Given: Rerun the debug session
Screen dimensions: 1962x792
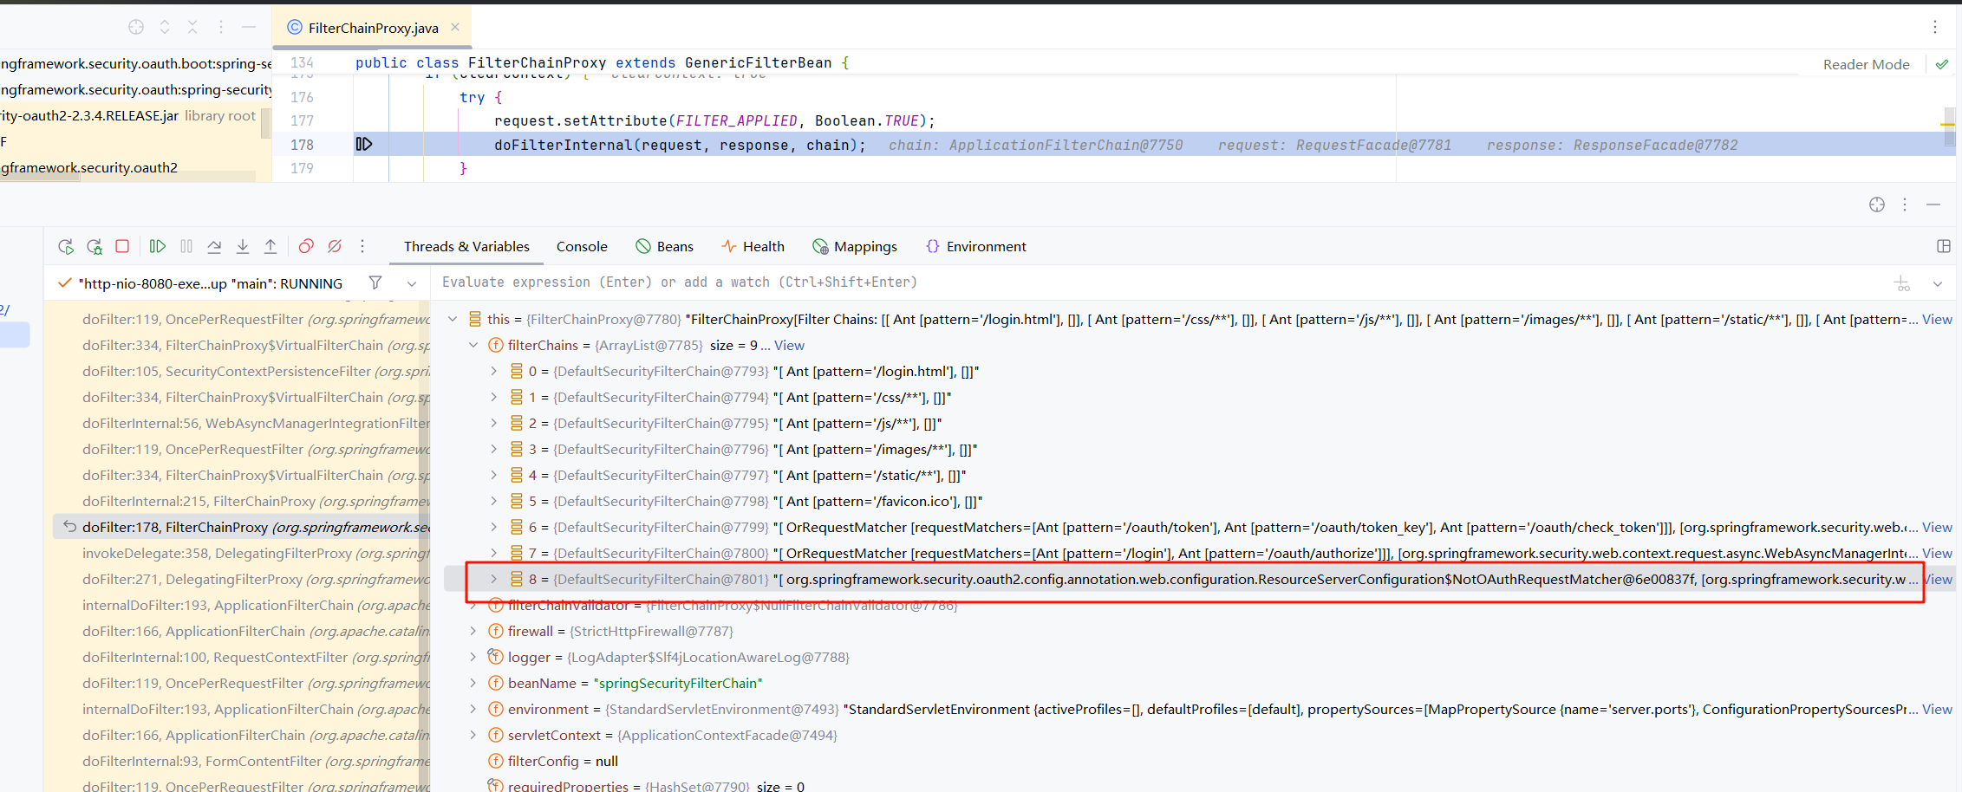Looking at the screenshot, I should tap(66, 247).
